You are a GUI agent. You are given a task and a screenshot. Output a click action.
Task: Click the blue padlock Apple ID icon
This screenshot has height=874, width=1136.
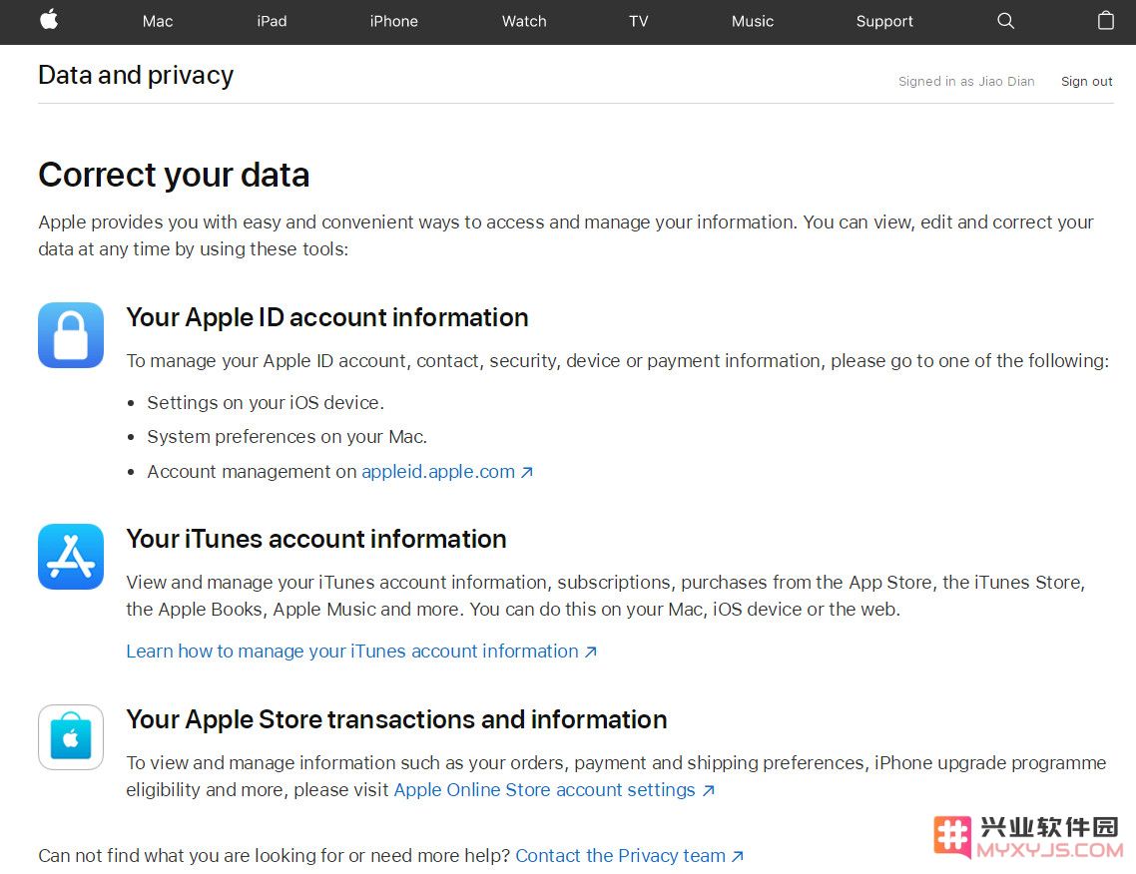click(71, 335)
